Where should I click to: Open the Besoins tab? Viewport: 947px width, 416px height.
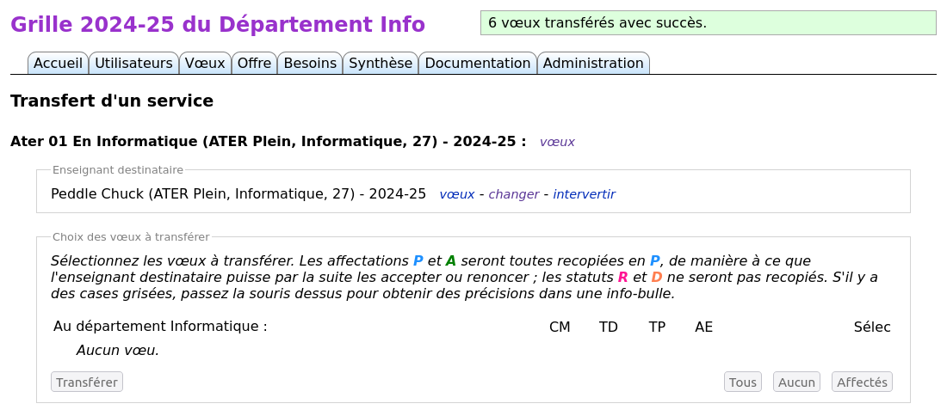(x=310, y=64)
